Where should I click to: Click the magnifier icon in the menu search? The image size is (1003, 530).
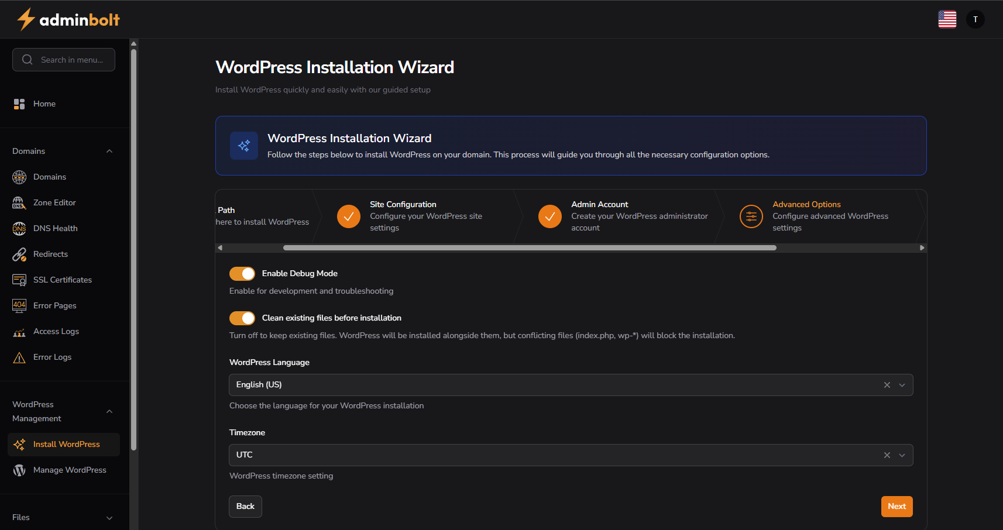(x=27, y=60)
